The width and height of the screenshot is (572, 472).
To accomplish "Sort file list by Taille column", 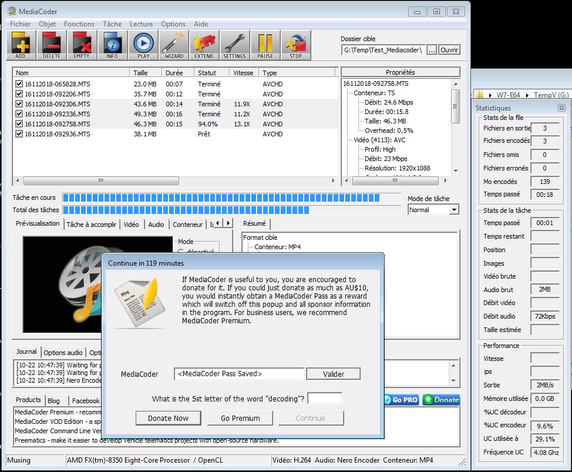I will (x=146, y=73).
